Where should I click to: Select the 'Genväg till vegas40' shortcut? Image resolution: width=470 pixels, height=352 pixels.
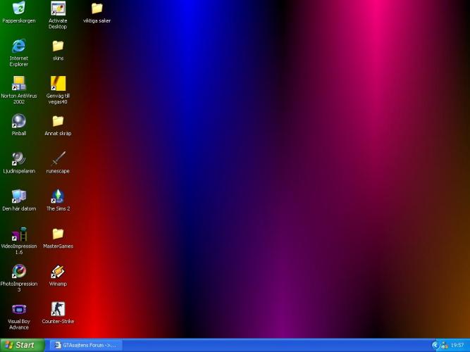[58, 84]
